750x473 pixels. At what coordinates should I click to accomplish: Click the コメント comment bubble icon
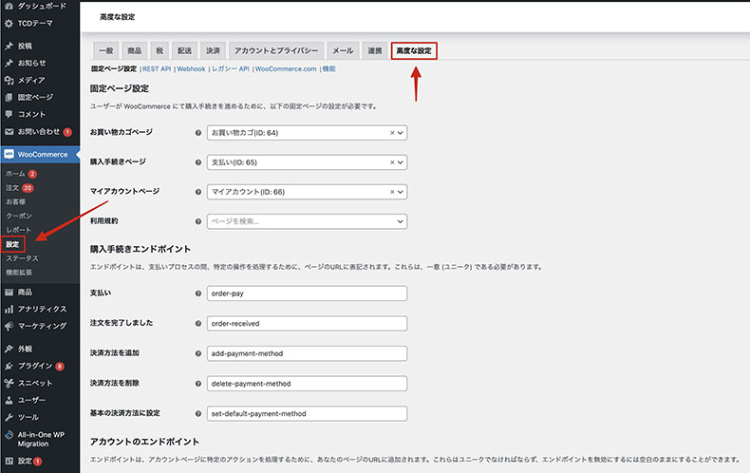[9, 114]
